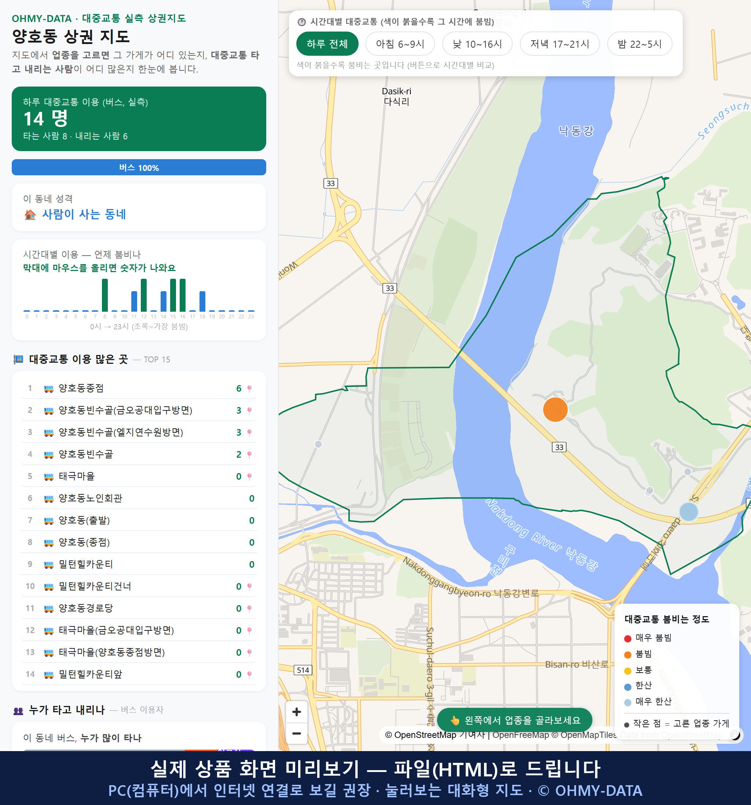This screenshot has width=751, height=805.
Task: Click pin icon for 밀턴힐카운티앞 row
Action: [249, 674]
